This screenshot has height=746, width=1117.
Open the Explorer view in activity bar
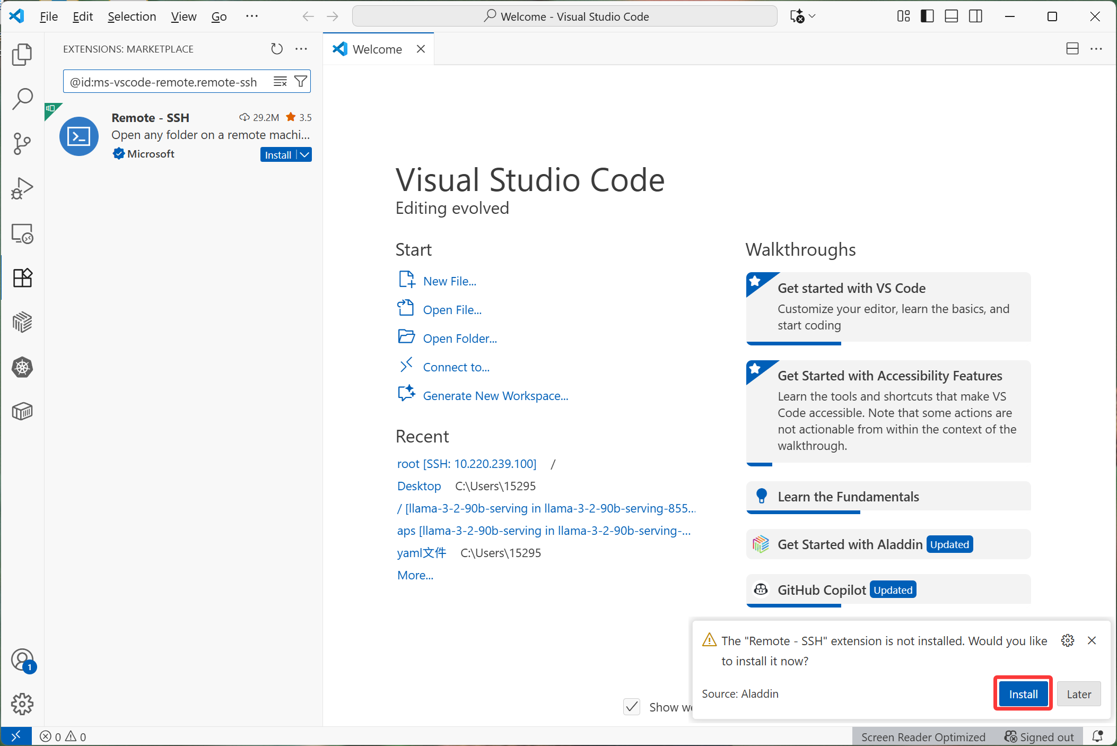(x=22, y=54)
